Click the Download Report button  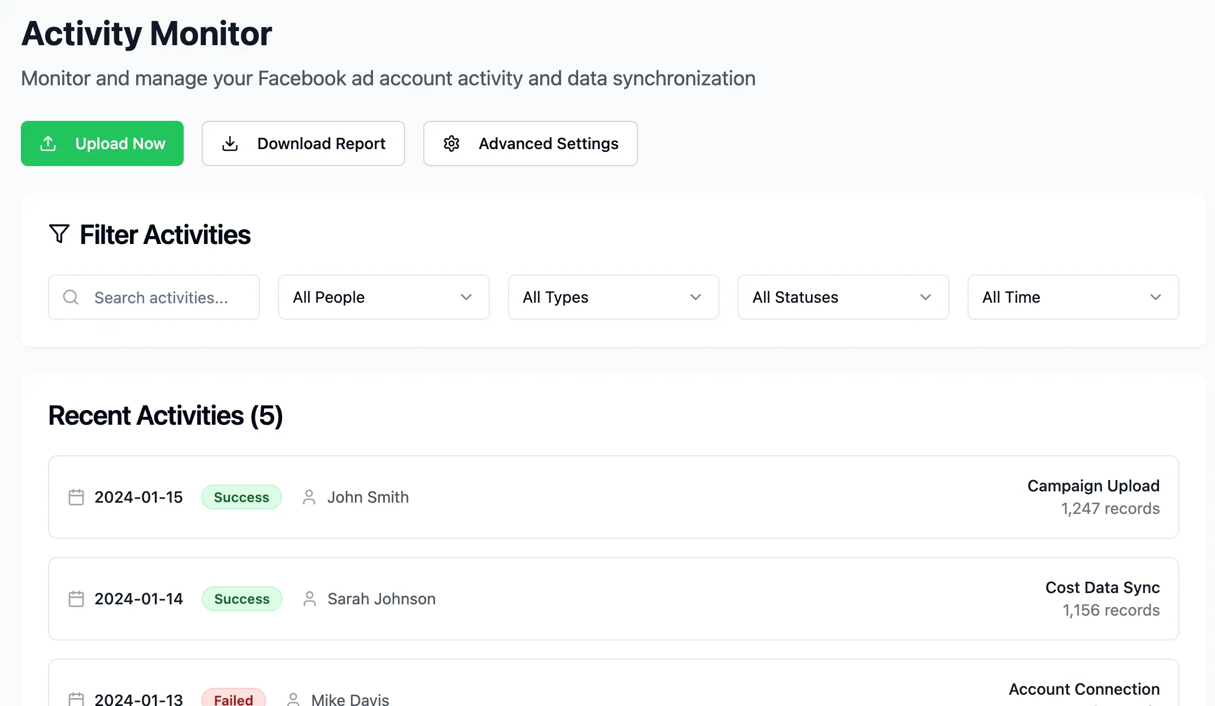[303, 144]
